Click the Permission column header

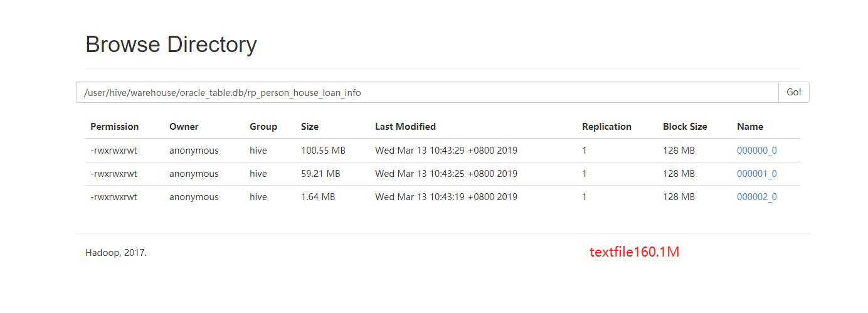[x=115, y=127]
